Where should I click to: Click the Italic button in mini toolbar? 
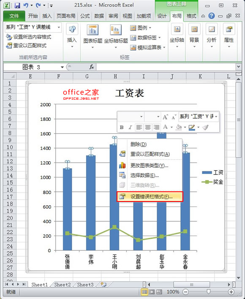[130, 127]
